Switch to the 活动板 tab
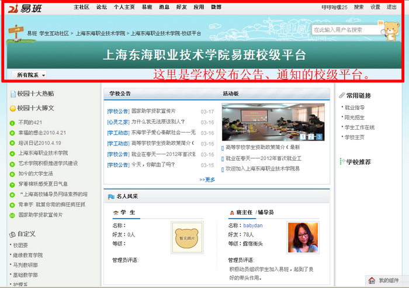409x288 pixels. tap(231, 93)
